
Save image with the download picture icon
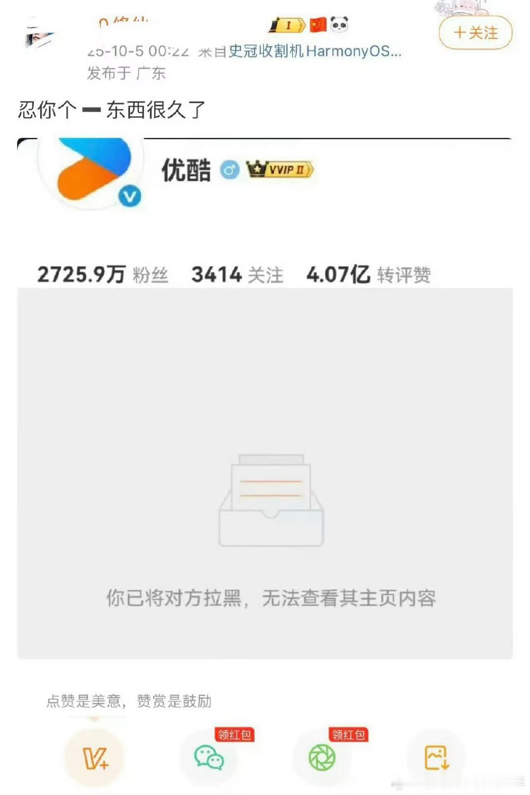436,758
